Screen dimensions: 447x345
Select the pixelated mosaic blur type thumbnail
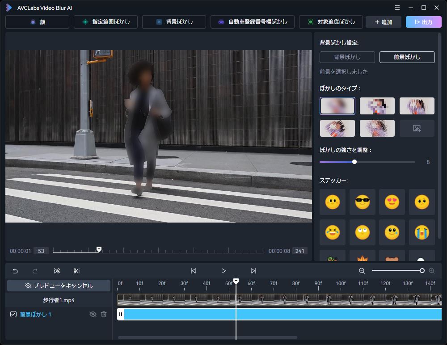[377, 106]
